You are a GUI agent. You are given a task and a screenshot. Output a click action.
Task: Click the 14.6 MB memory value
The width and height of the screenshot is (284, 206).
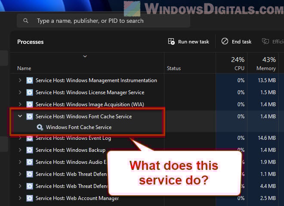(267, 138)
